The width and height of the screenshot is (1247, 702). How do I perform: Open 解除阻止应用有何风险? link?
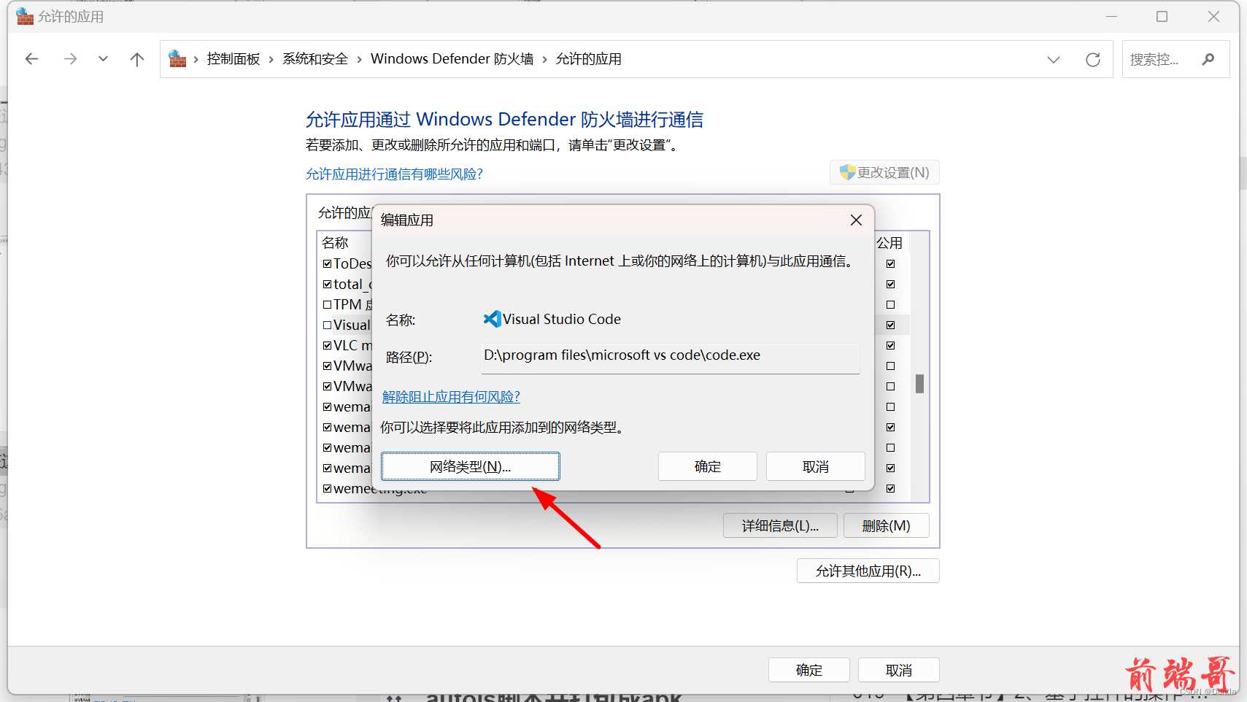(x=451, y=396)
